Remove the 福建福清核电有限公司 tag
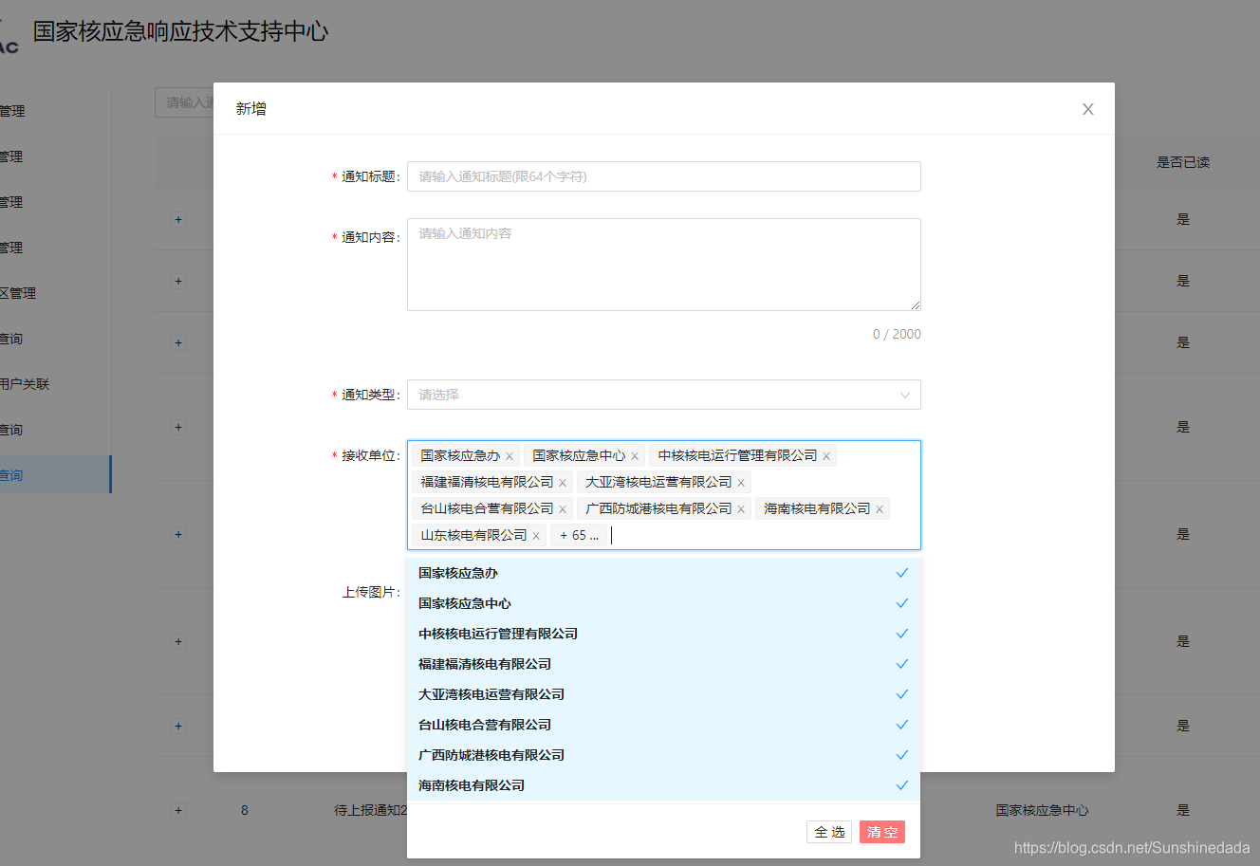This screenshot has width=1260, height=866. click(562, 482)
